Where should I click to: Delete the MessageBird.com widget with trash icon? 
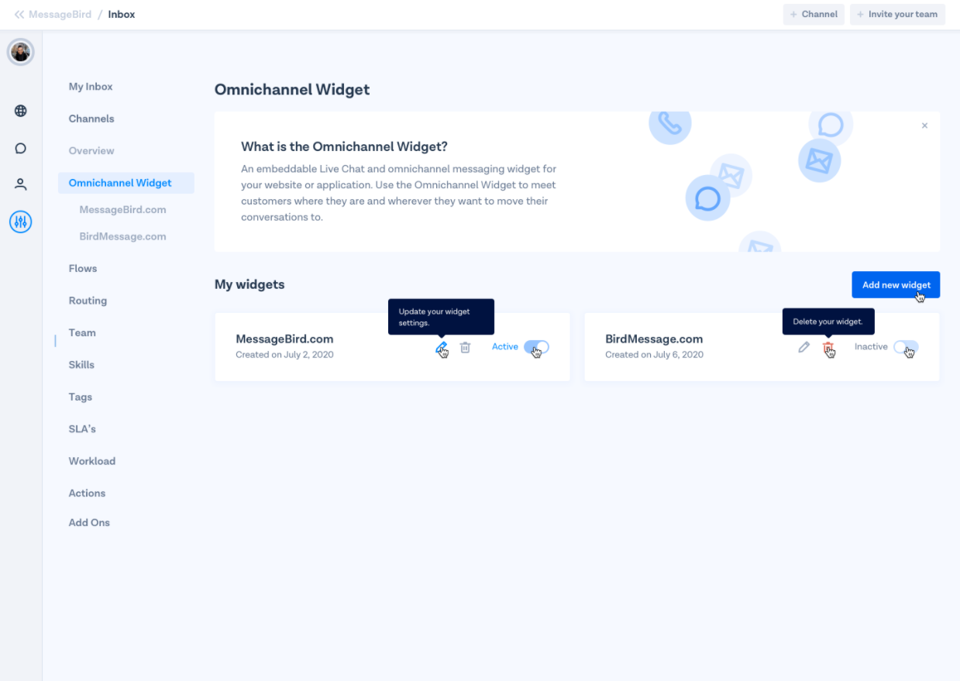pyautogui.click(x=465, y=347)
